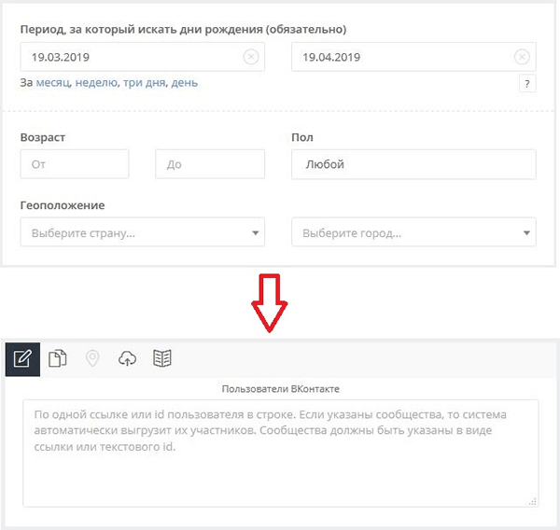This screenshot has width=560, height=530.
Task: Expand the Выберите город dropdown arrow
Action: tap(526, 233)
